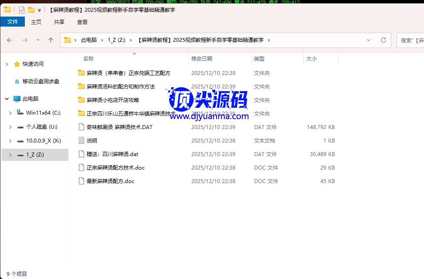This screenshot has width=424, height=279.
Task: Click the New Folder icon in title bar
Action: coord(31,10)
